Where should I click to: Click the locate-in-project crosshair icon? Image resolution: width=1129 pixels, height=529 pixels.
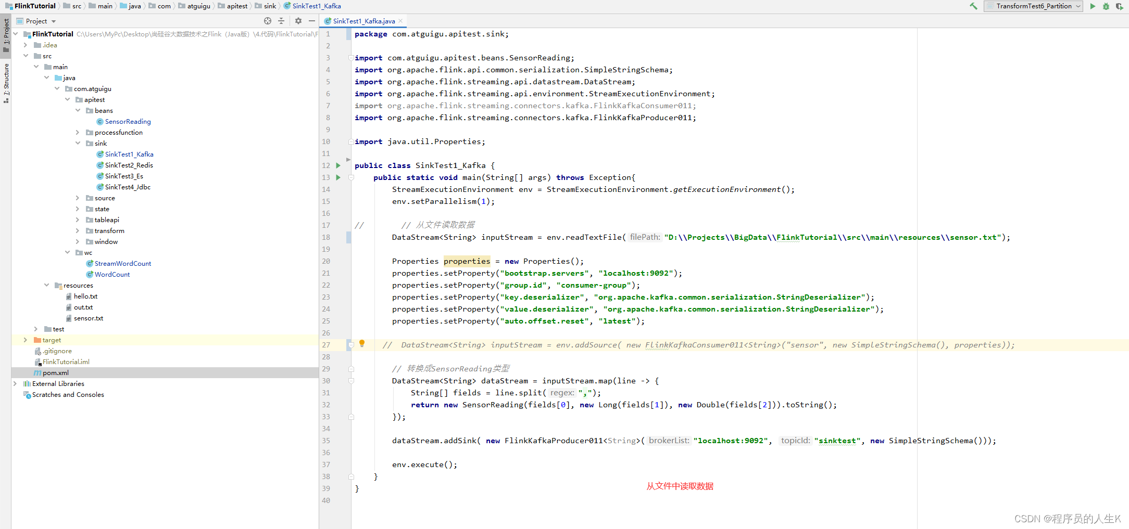click(268, 21)
